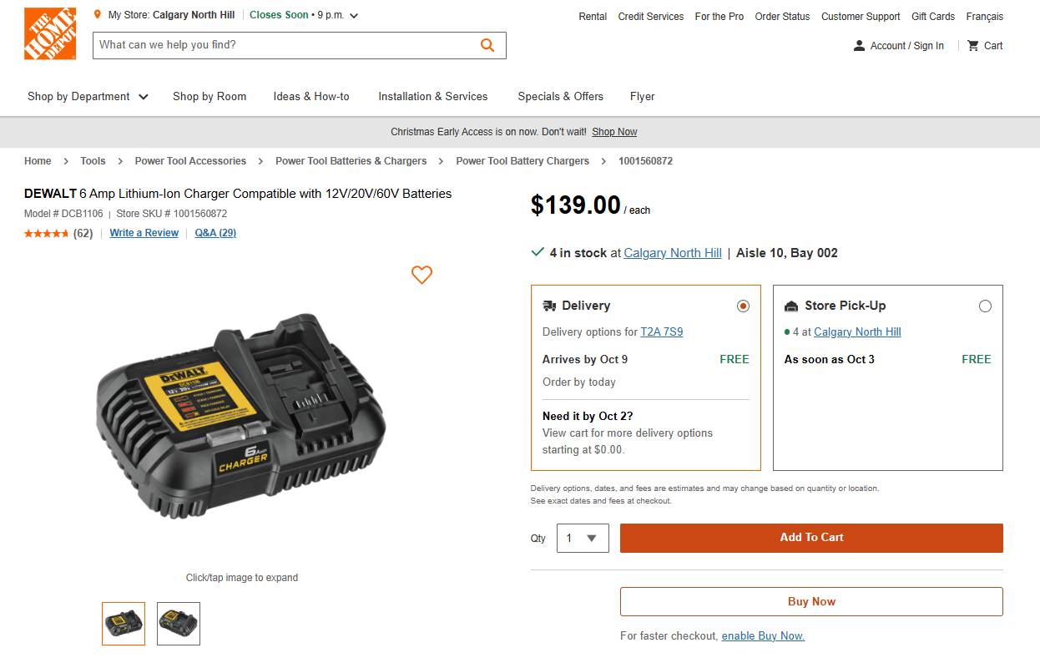Click the delivery truck icon
Viewport: 1040px width, 658px height.
(x=548, y=306)
